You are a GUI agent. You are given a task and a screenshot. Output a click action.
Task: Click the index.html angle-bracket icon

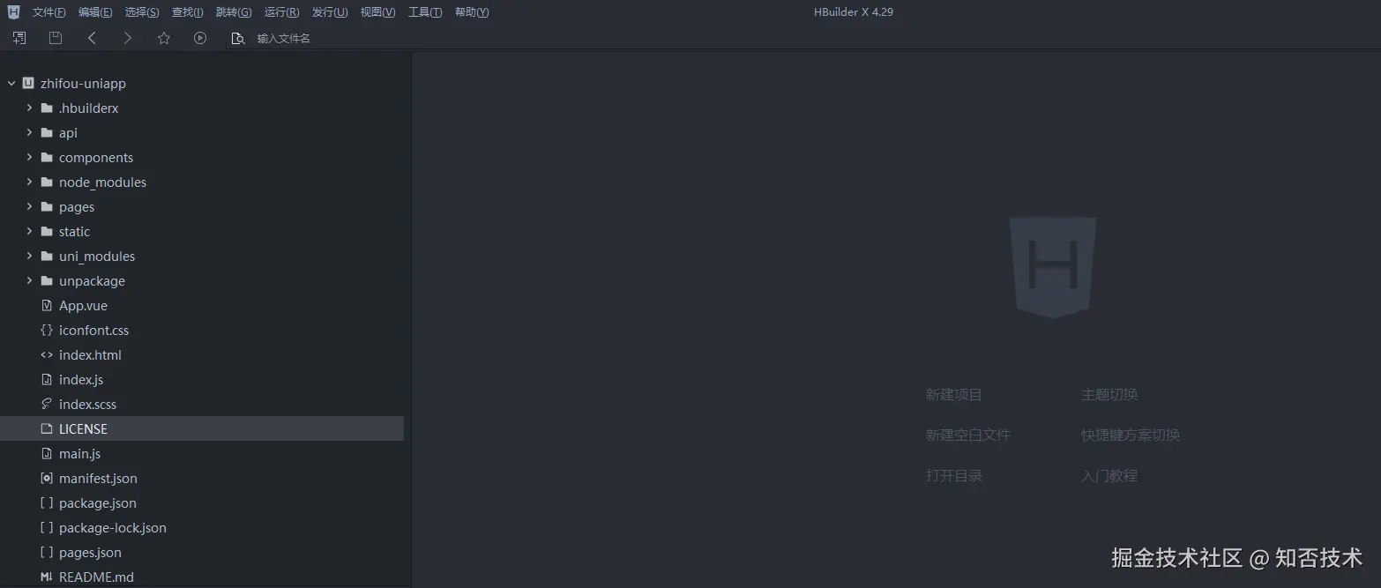pos(47,354)
